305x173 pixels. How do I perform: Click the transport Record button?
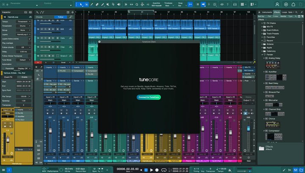click(x=157, y=170)
